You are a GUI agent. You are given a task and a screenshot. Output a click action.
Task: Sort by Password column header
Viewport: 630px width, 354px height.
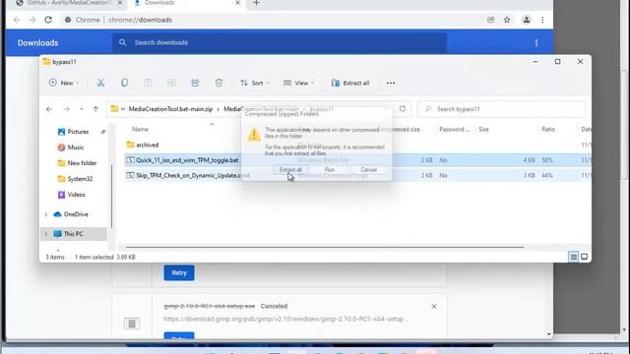click(455, 129)
